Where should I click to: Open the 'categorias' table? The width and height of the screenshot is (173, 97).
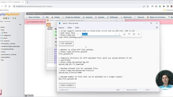coord(7,35)
